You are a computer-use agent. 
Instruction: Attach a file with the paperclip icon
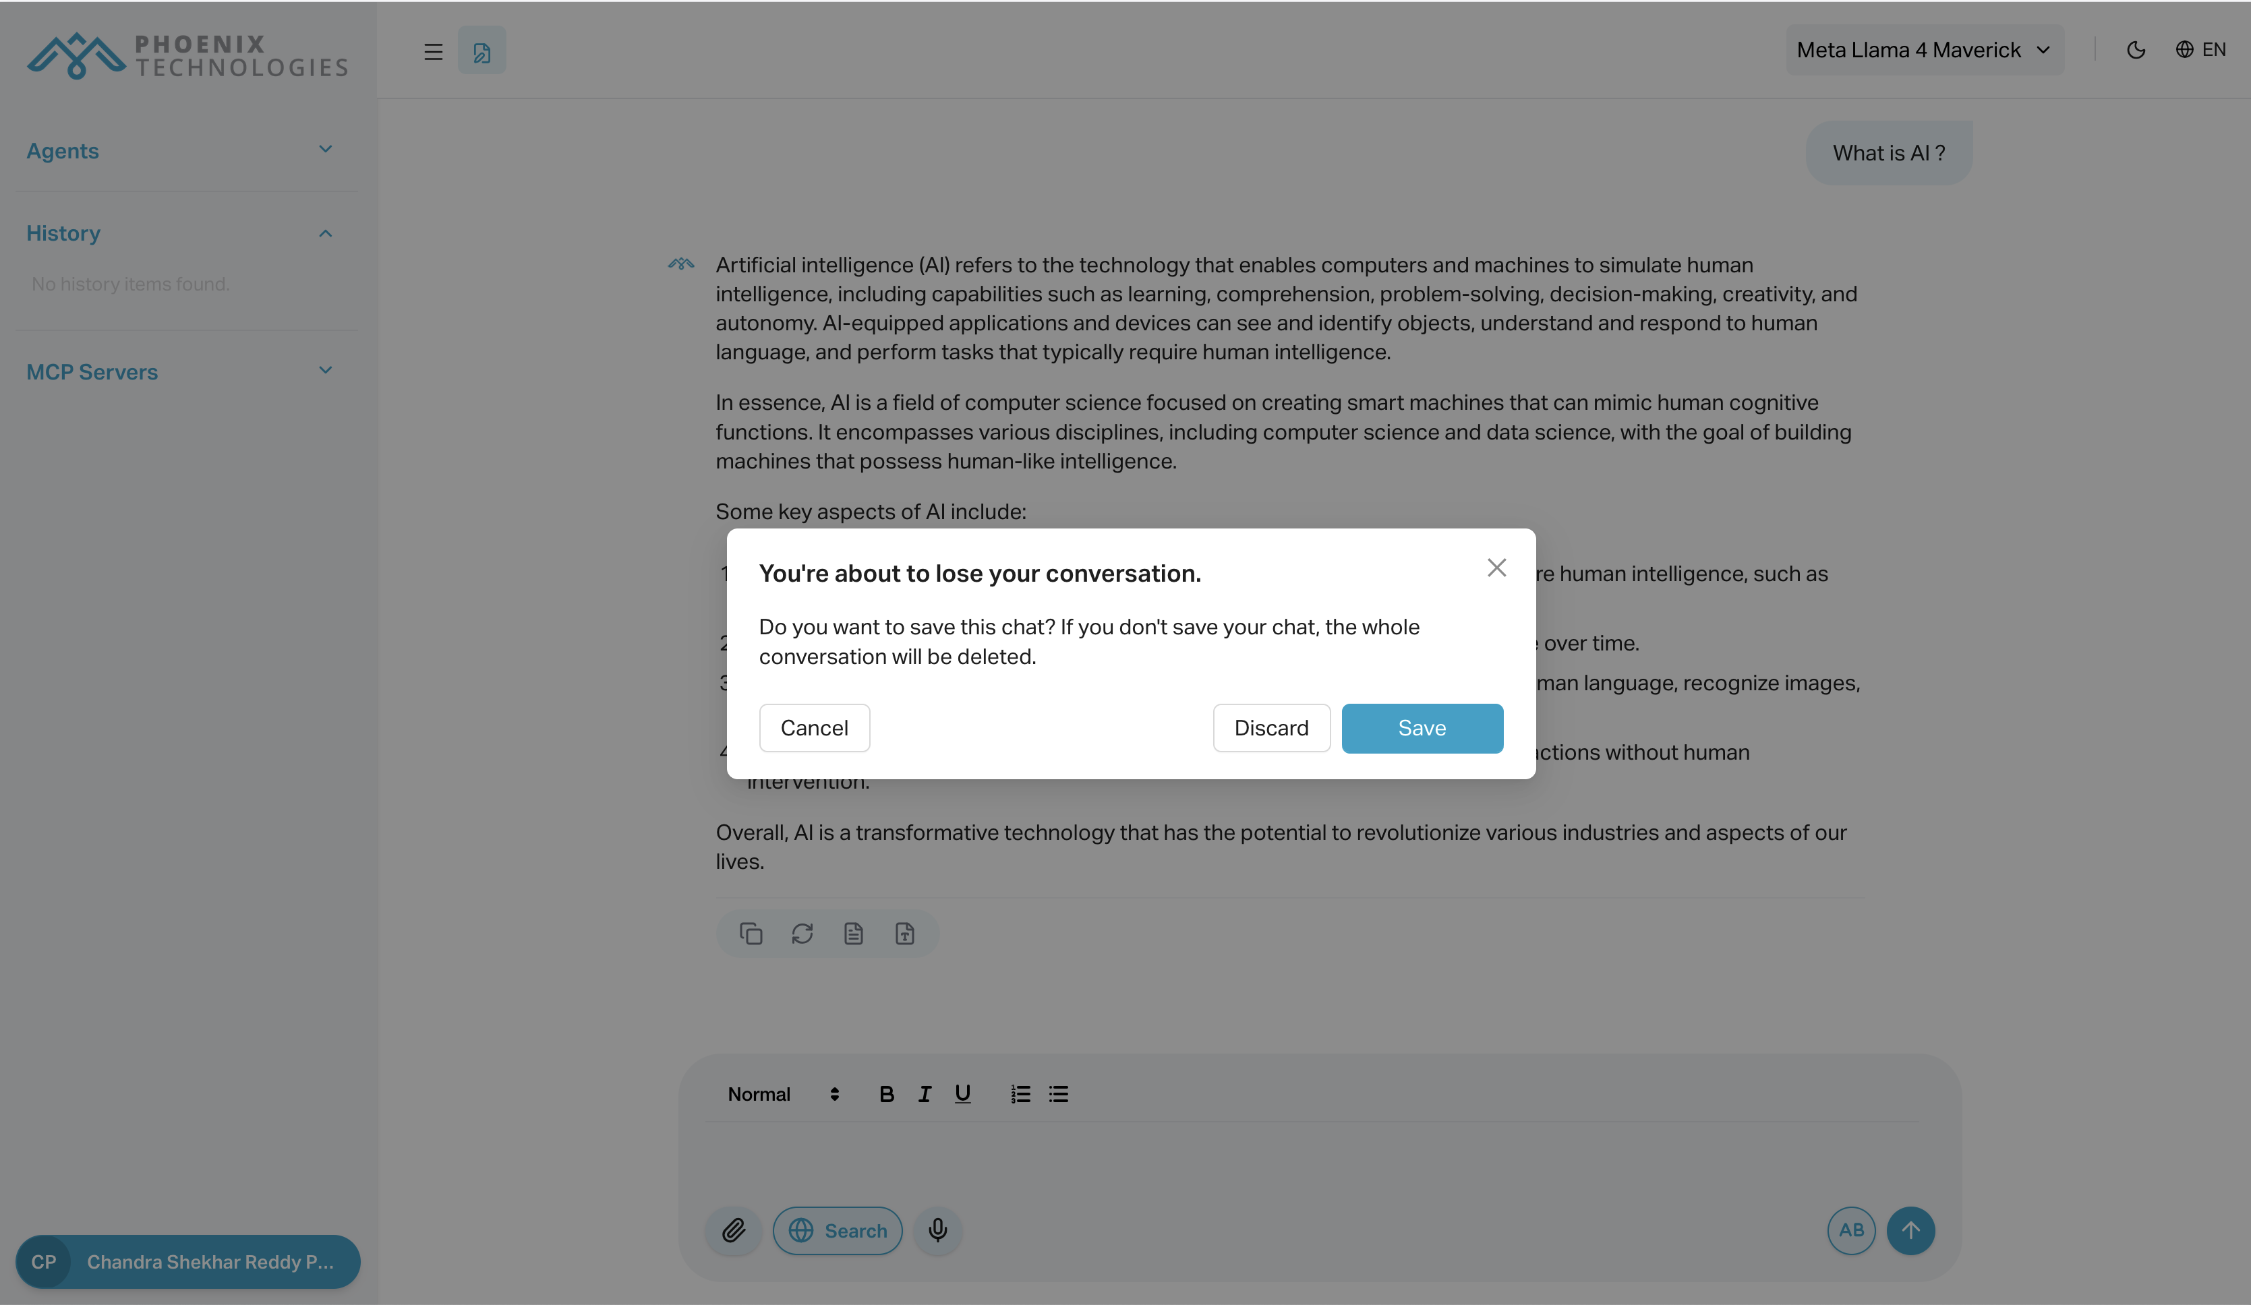[x=733, y=1230]
